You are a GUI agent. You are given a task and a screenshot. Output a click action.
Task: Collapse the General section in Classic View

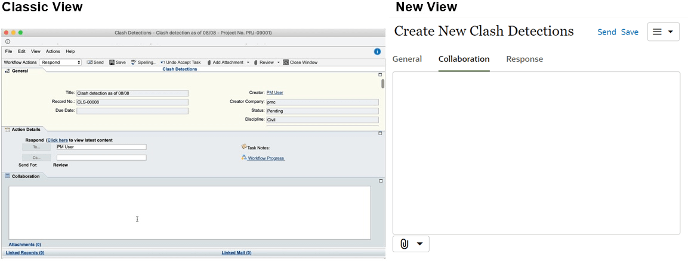(381, 75)
